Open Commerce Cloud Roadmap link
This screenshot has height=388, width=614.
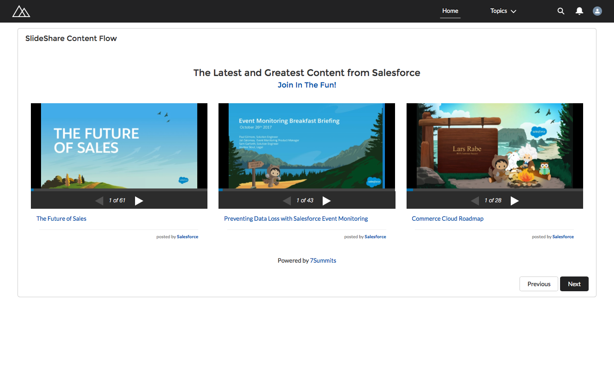448,218
